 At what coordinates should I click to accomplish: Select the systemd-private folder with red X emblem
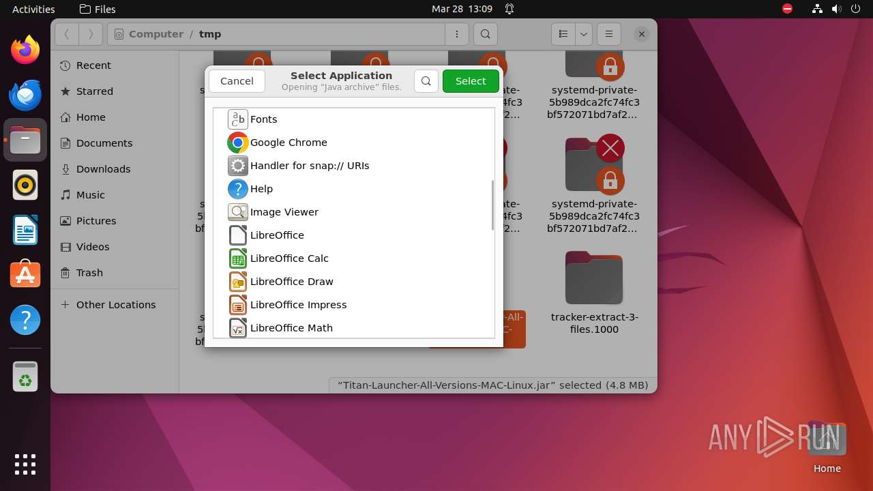coord(594,183)
